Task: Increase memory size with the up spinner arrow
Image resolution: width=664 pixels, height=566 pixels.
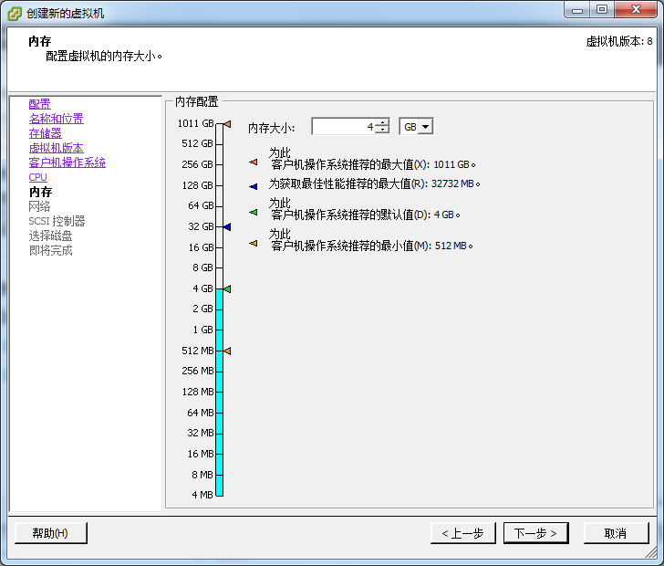Action: coord(382,122)
